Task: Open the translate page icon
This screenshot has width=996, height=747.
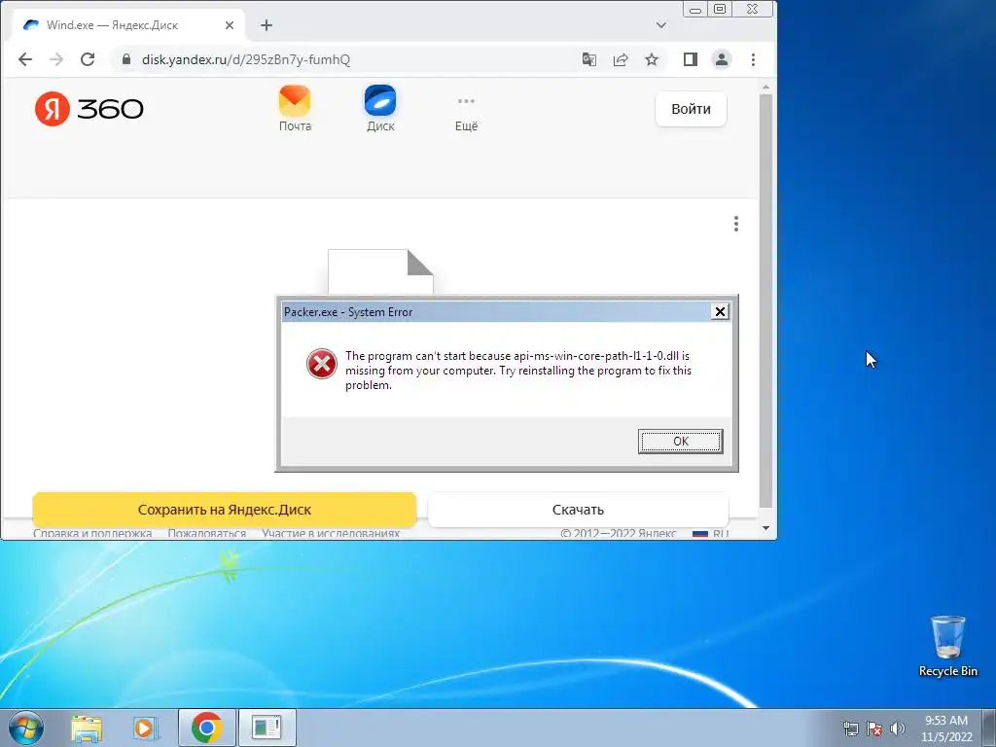Action: [x=588, y=59]
